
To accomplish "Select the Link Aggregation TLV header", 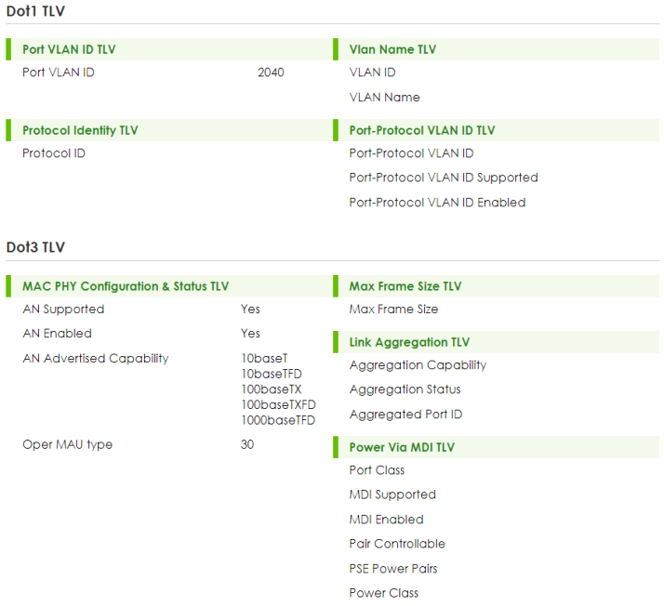I will [x=409, y=342].
